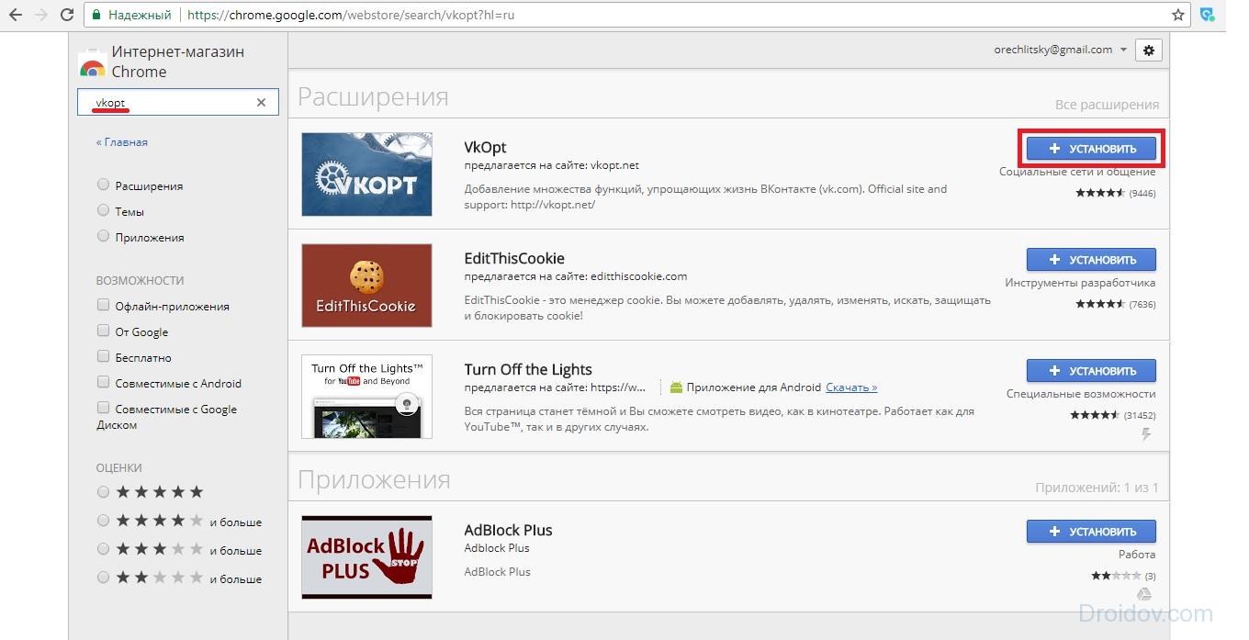Click the 'Скачать »' link
1249x640 pixels.
click(x=851, y=387)
